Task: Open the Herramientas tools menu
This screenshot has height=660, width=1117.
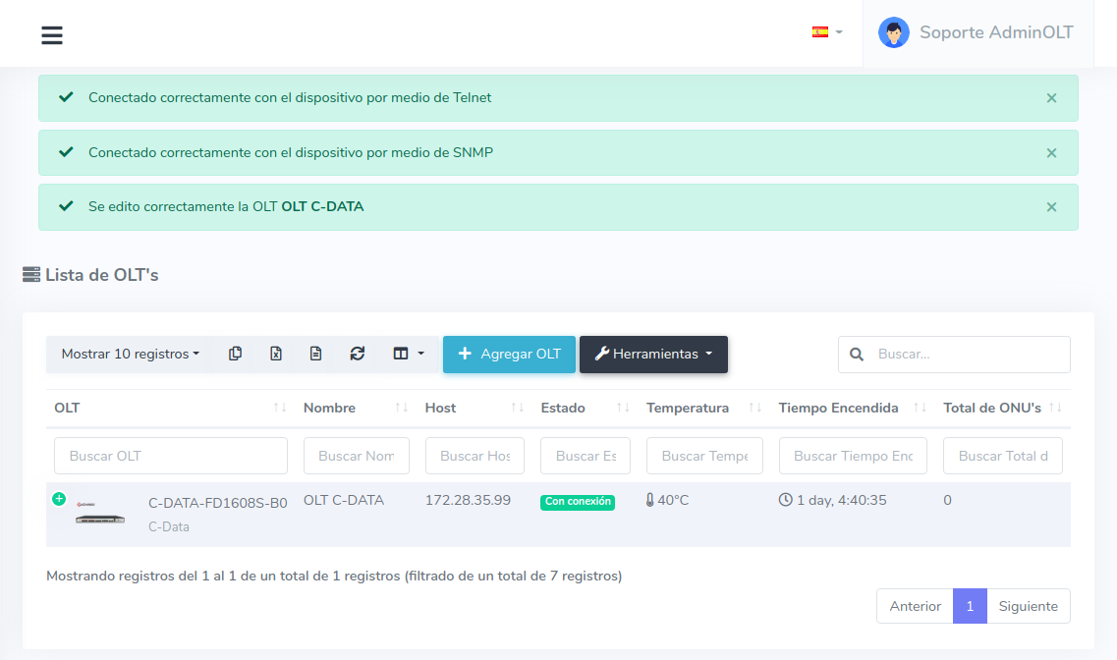Action: click(x=653, y=355)
